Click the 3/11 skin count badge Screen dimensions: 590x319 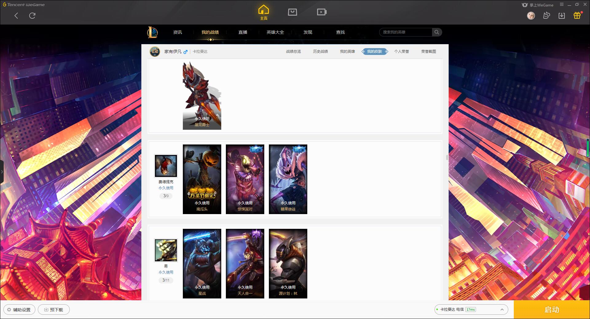[166, 280]
